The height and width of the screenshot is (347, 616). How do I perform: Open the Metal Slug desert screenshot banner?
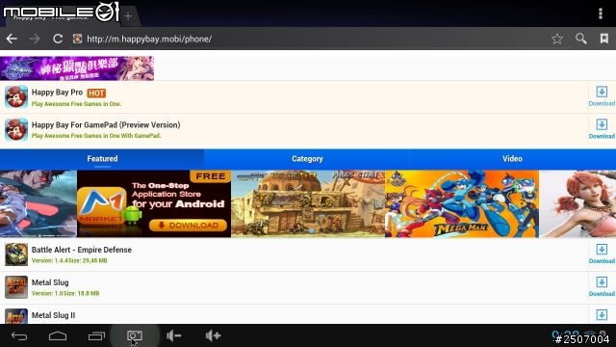coord(308,203)
